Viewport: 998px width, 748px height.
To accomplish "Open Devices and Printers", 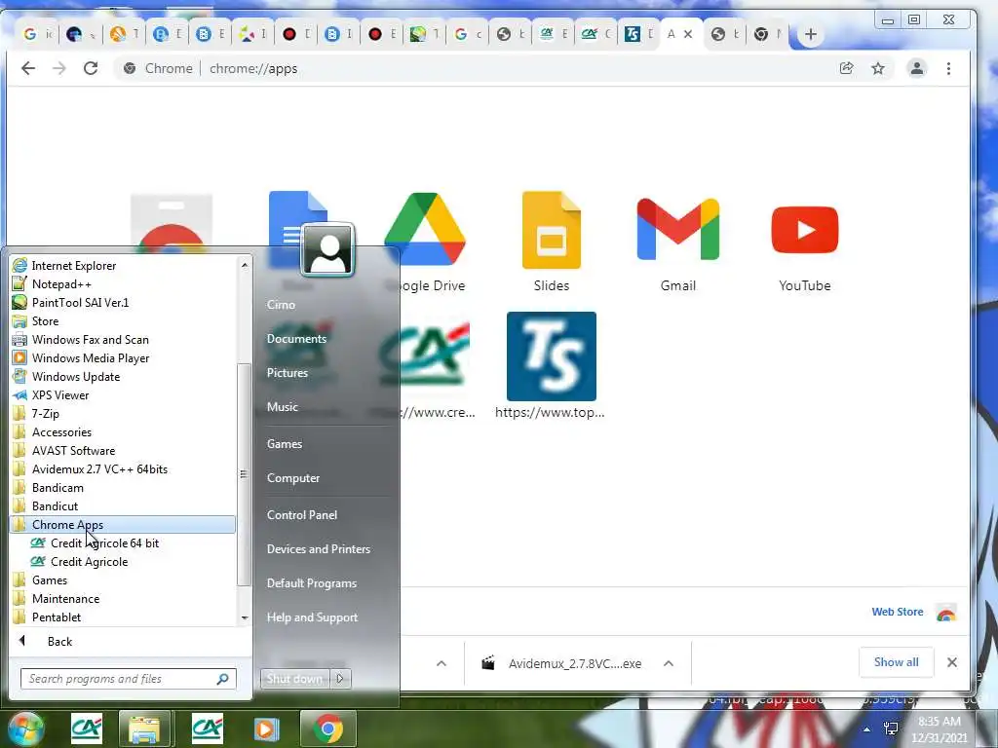I will [x=319, y=549].
